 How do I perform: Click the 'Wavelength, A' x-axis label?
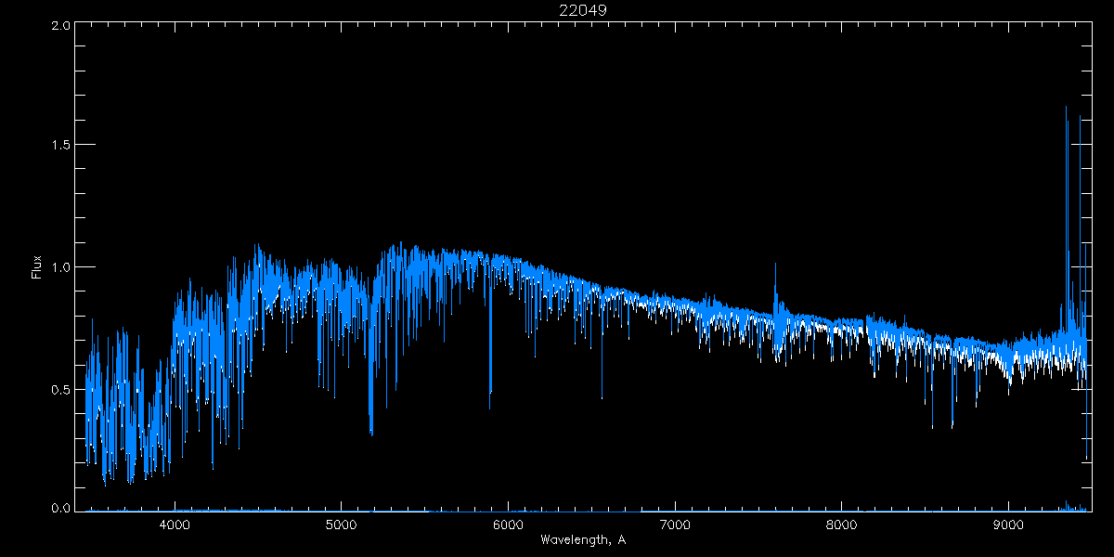(x=583, y=539)
